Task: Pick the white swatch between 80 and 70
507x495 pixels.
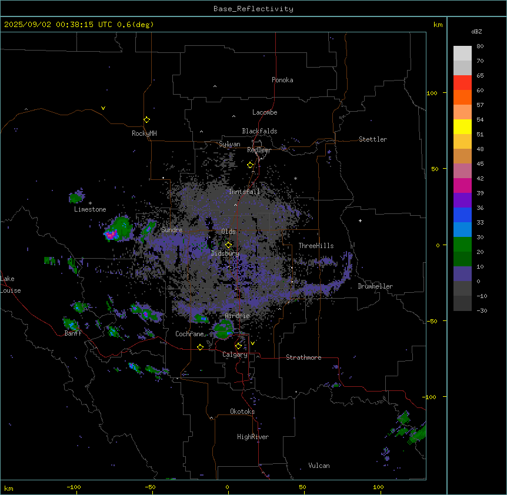Action: [x=462, y=53]
